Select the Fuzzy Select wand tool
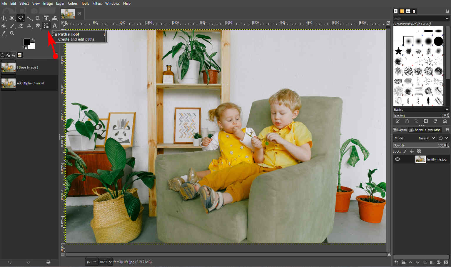Viewport: 451px width, 267px height. coord(29,18)
